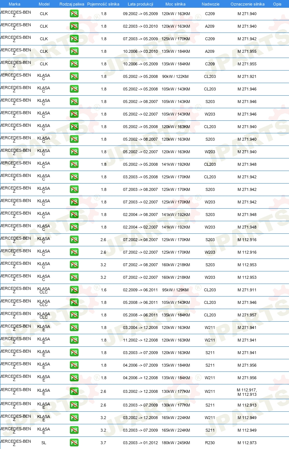Viewport: 289px width, 449px height.
Task: Select the date range 03.2003 -> 05.2008
Action: click(x=140, y=177)
